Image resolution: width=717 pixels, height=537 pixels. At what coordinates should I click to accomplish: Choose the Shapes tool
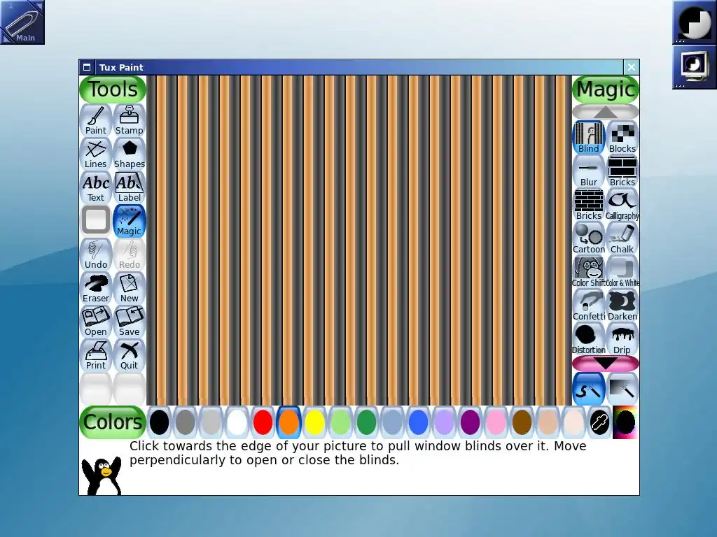point(129,154)
